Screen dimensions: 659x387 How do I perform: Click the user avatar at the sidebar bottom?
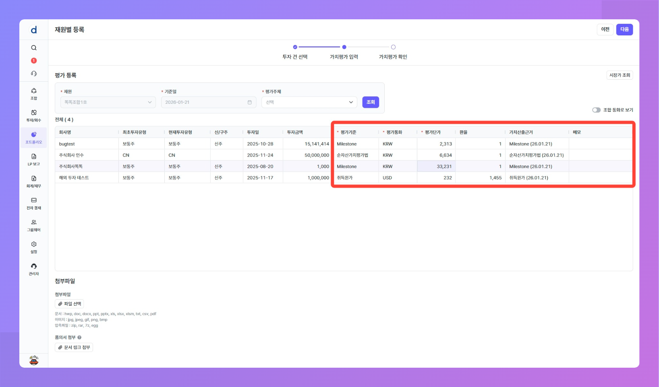34,360
